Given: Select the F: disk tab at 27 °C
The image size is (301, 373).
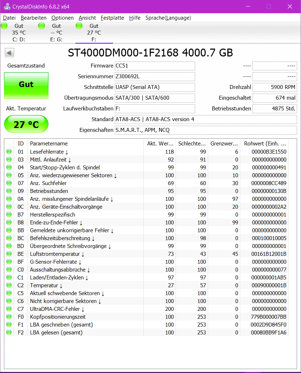Looking at the screenshot, I should (94, 33).
